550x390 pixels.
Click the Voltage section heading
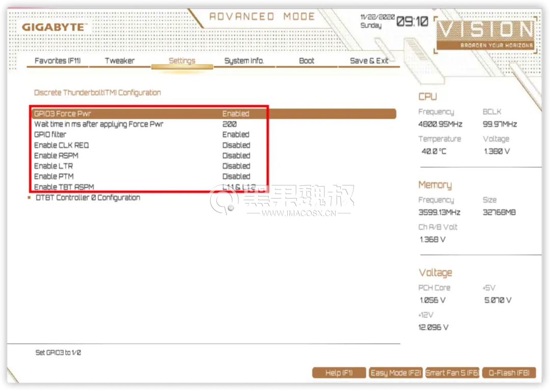click(x=435, y=272)
